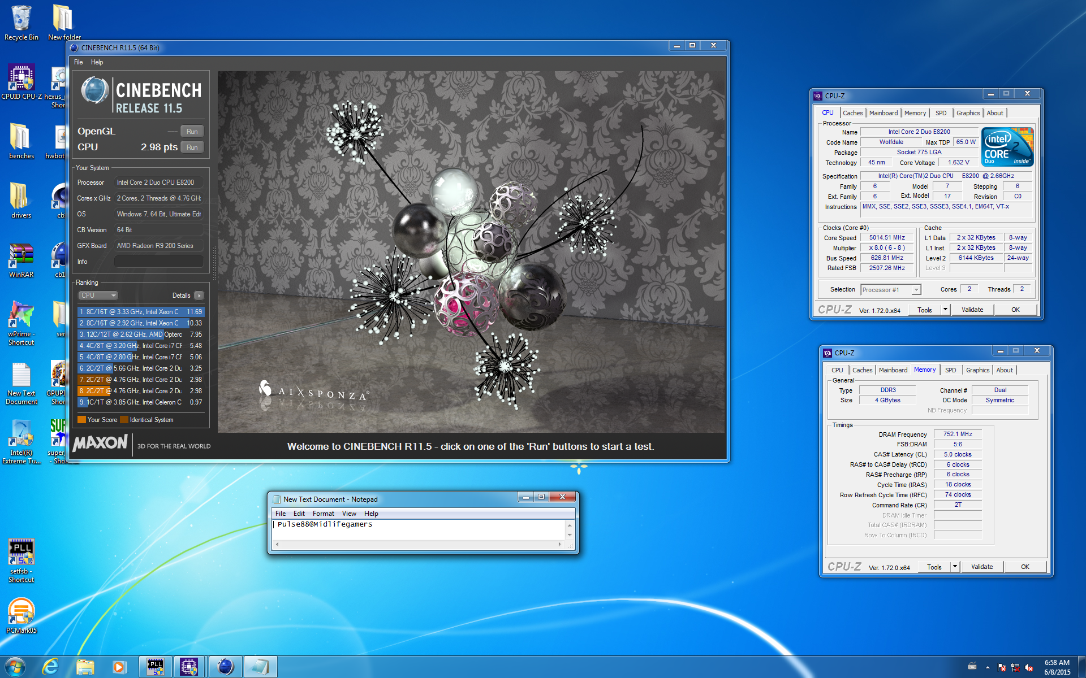Open Tools dropdown arrow in lower CPU-Z

tap(955, 567)
